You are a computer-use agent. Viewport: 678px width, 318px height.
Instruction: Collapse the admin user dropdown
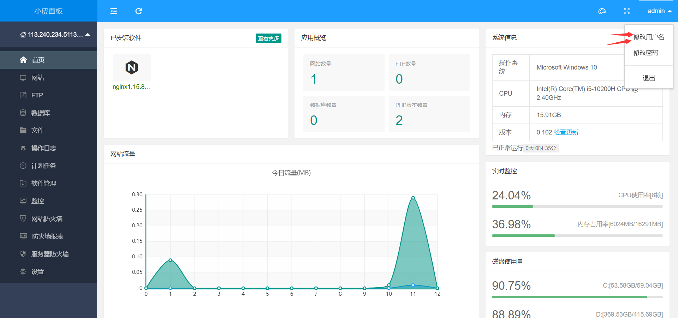coord(659,11)
